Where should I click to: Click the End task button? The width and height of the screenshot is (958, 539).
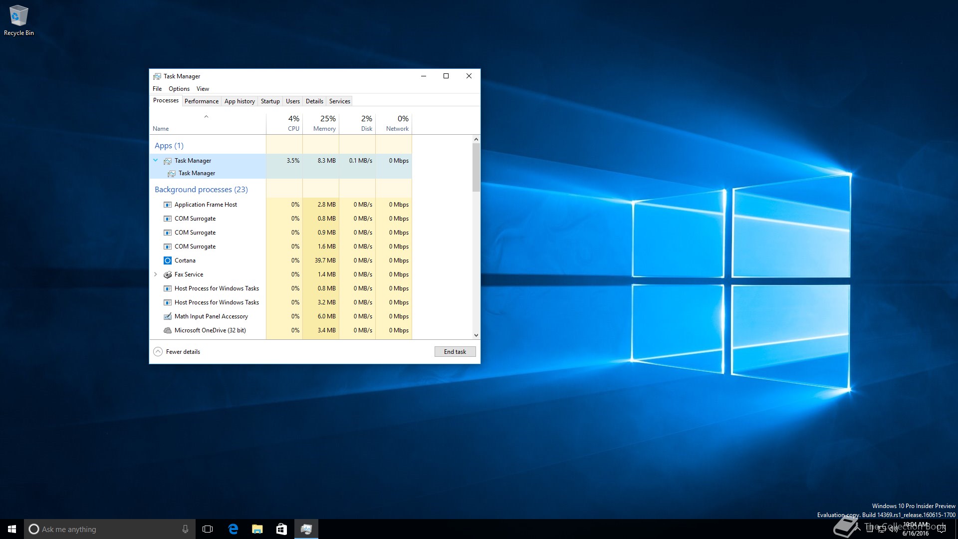coord(455,352)
